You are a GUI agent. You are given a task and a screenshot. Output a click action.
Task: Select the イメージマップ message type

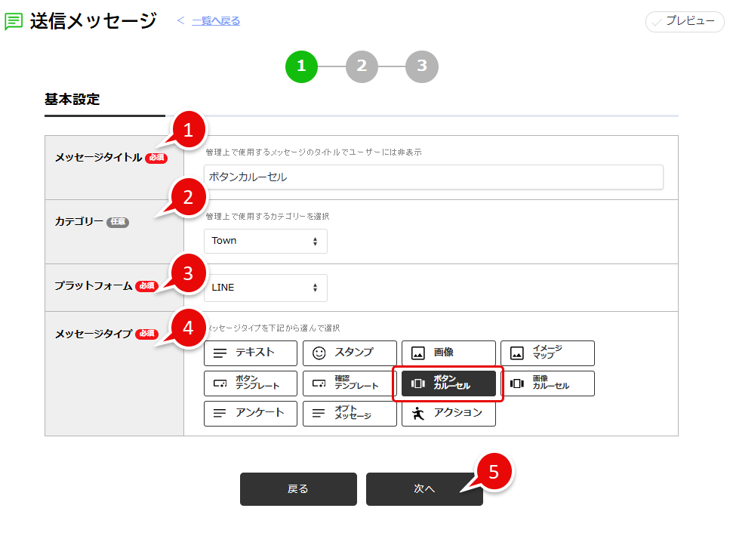(547, 353)
